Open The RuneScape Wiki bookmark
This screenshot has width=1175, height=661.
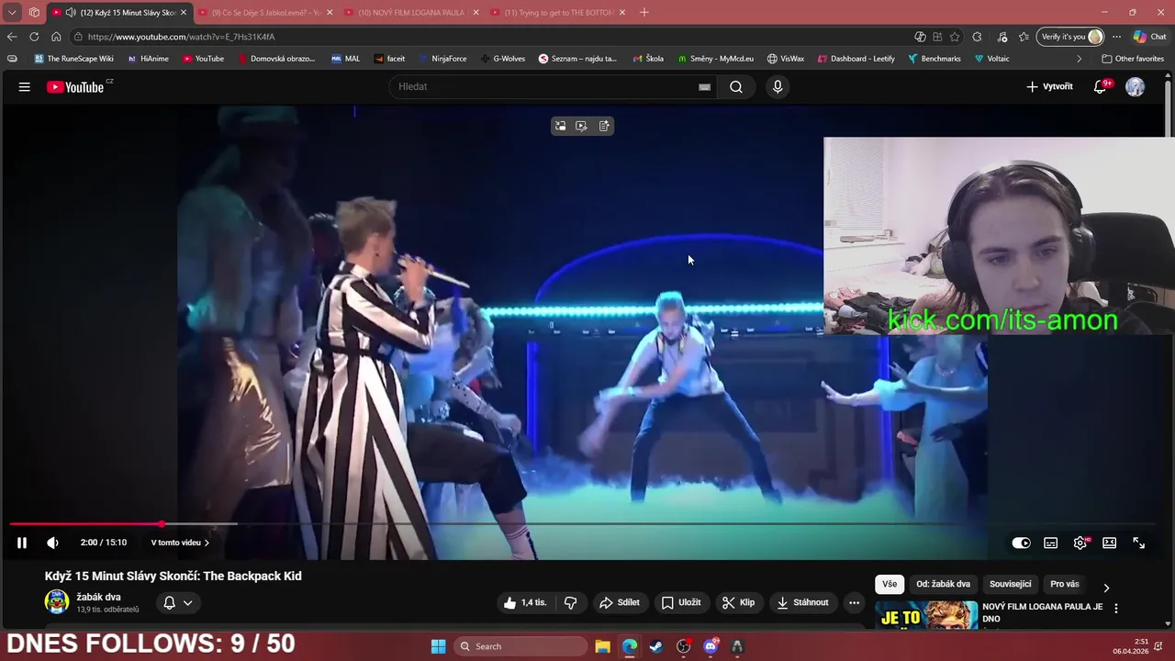[73, 59]
